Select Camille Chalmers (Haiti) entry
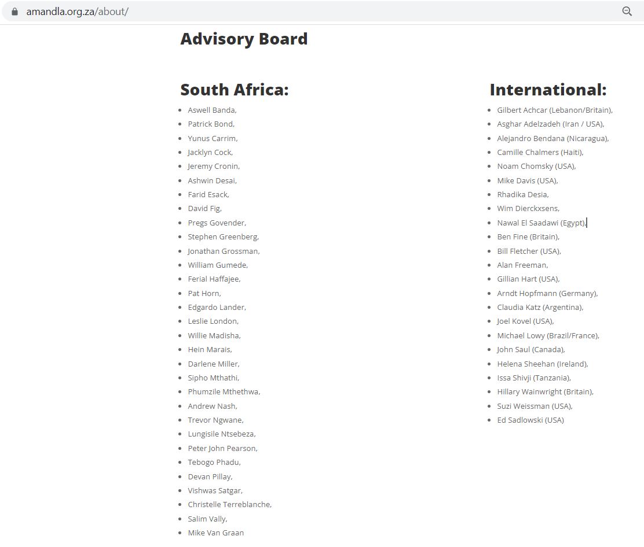644x547 pixels. tap(540, 152)
